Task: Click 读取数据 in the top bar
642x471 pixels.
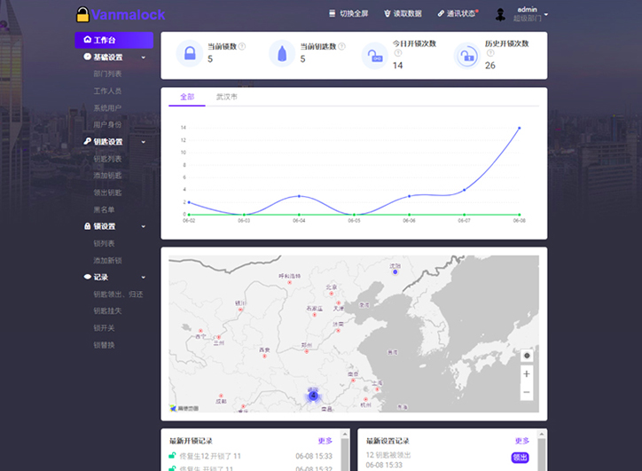Action: click(403, 14)
